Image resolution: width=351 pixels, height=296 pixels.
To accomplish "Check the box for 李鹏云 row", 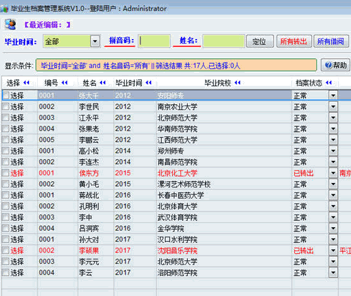I will click(6, 139).
